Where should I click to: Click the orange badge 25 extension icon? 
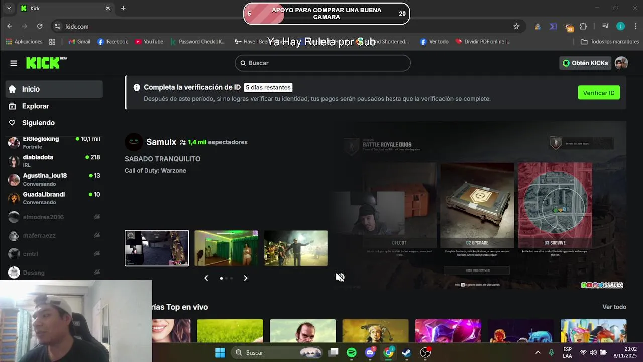point(569,27)
